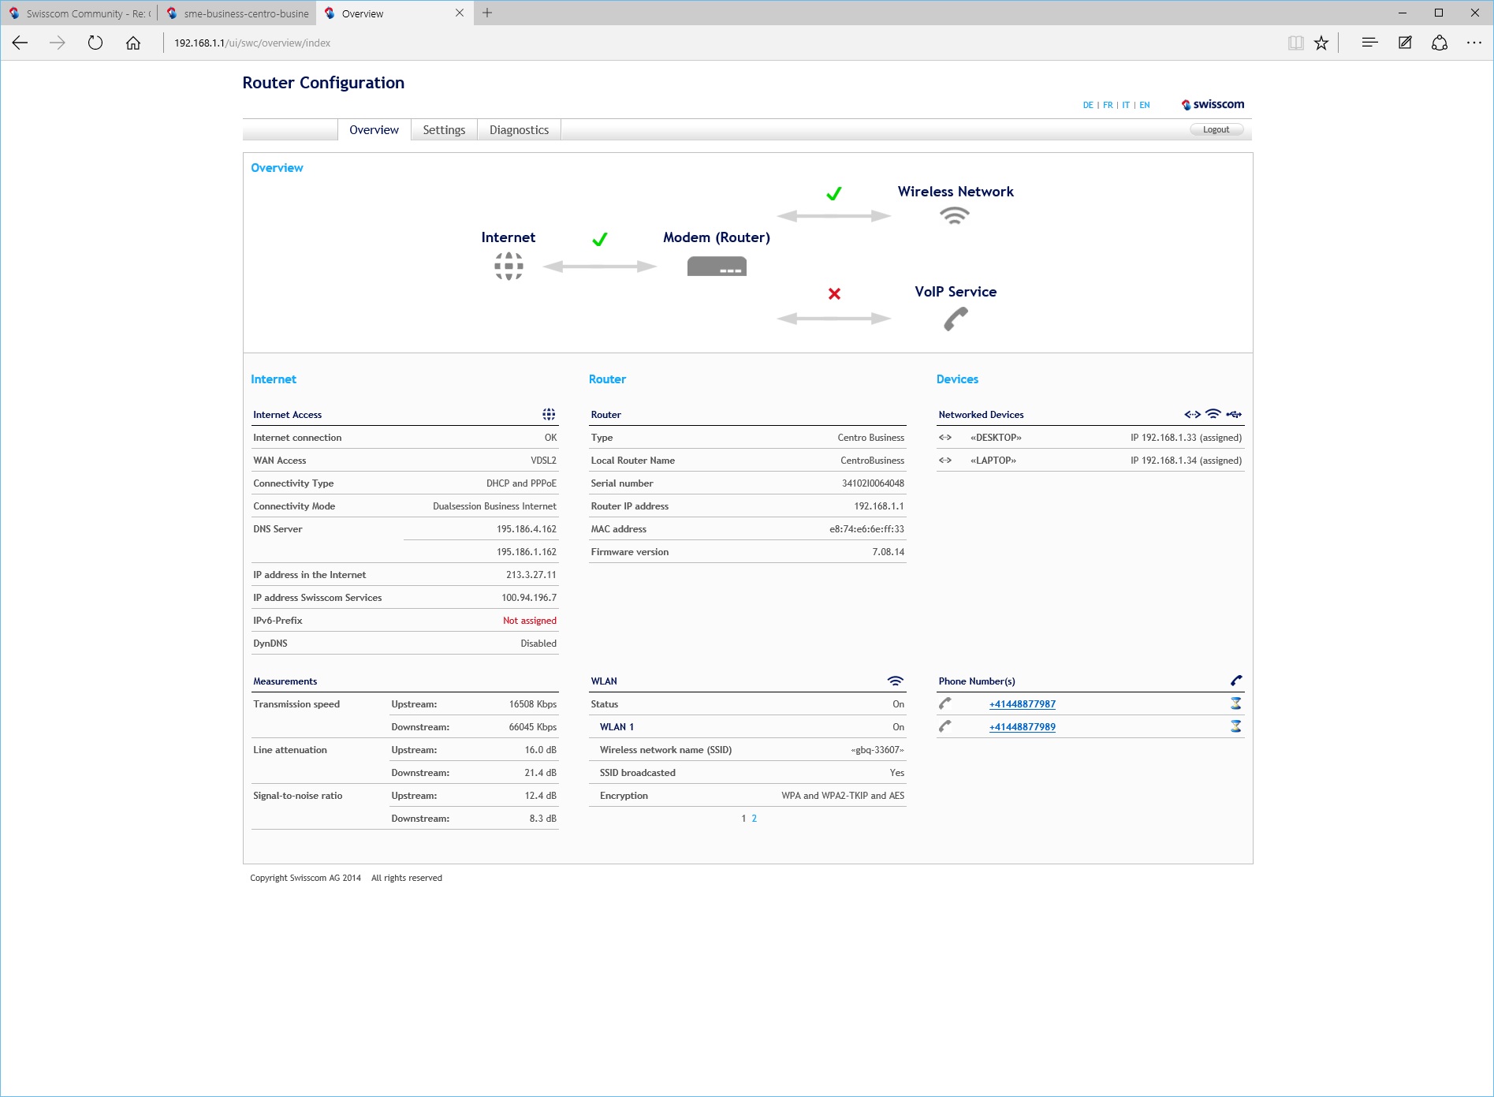
Task: Switch to the Swisscom Community tab
Action: pos(80,13)
